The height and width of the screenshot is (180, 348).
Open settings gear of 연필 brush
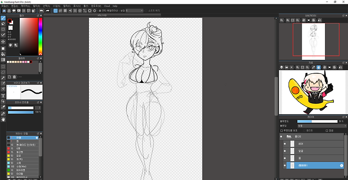point(37,138)
